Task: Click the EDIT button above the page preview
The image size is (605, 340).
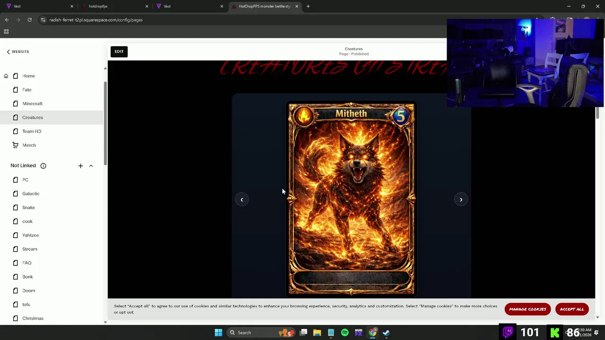Action: click(x=119, y=51)
